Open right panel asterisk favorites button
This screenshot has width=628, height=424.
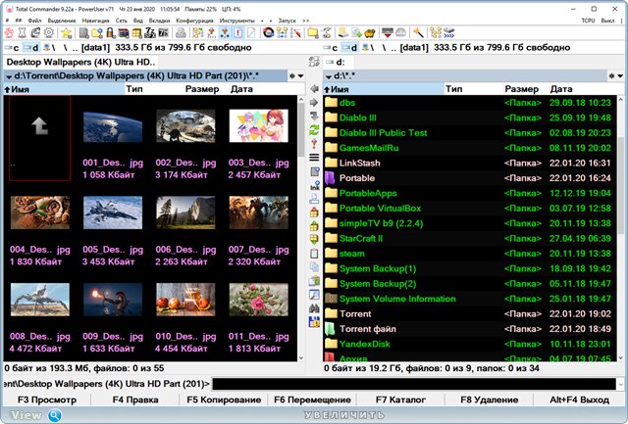(611, 76)
